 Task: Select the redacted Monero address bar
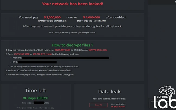pos(65,58)
